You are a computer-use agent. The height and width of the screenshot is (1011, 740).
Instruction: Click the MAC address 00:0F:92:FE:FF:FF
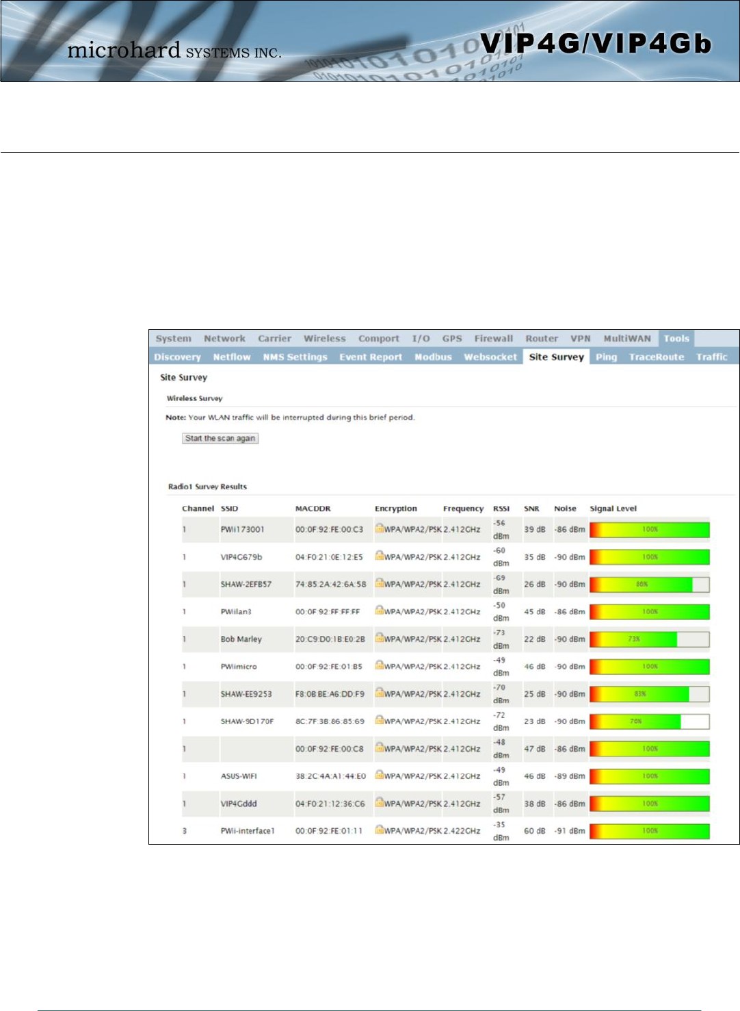[x=328, y=612]
